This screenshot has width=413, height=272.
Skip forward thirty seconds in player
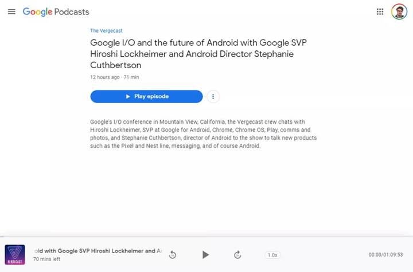coord(237,255)
